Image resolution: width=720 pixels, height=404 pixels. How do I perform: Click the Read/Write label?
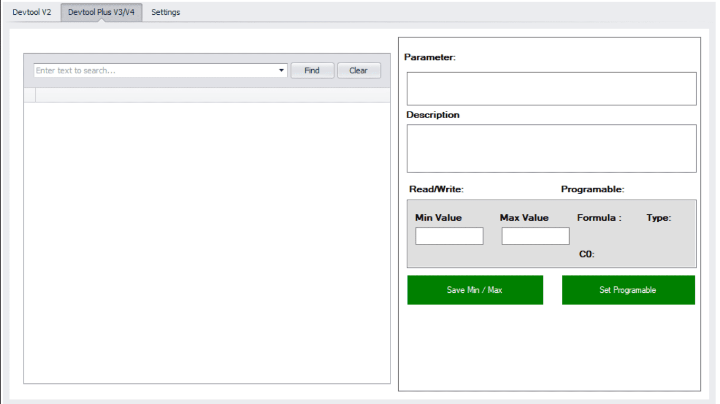coord(436,190)
